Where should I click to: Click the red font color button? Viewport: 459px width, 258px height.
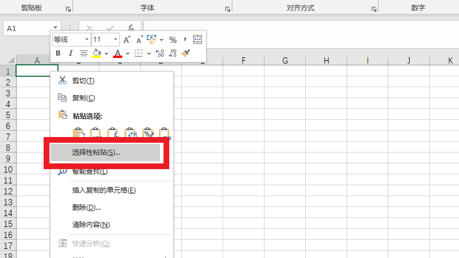[118, 53]
